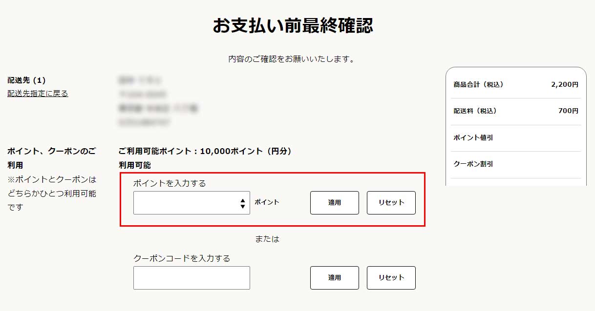Select the 配送料（税込） summary row
Screen dimensions: 595x311
point(516,111)
